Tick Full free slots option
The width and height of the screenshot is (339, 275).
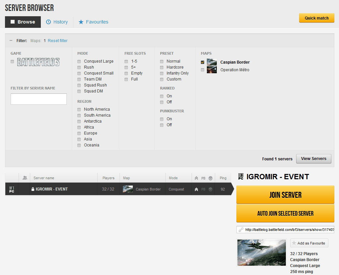[x=126, y=80]
